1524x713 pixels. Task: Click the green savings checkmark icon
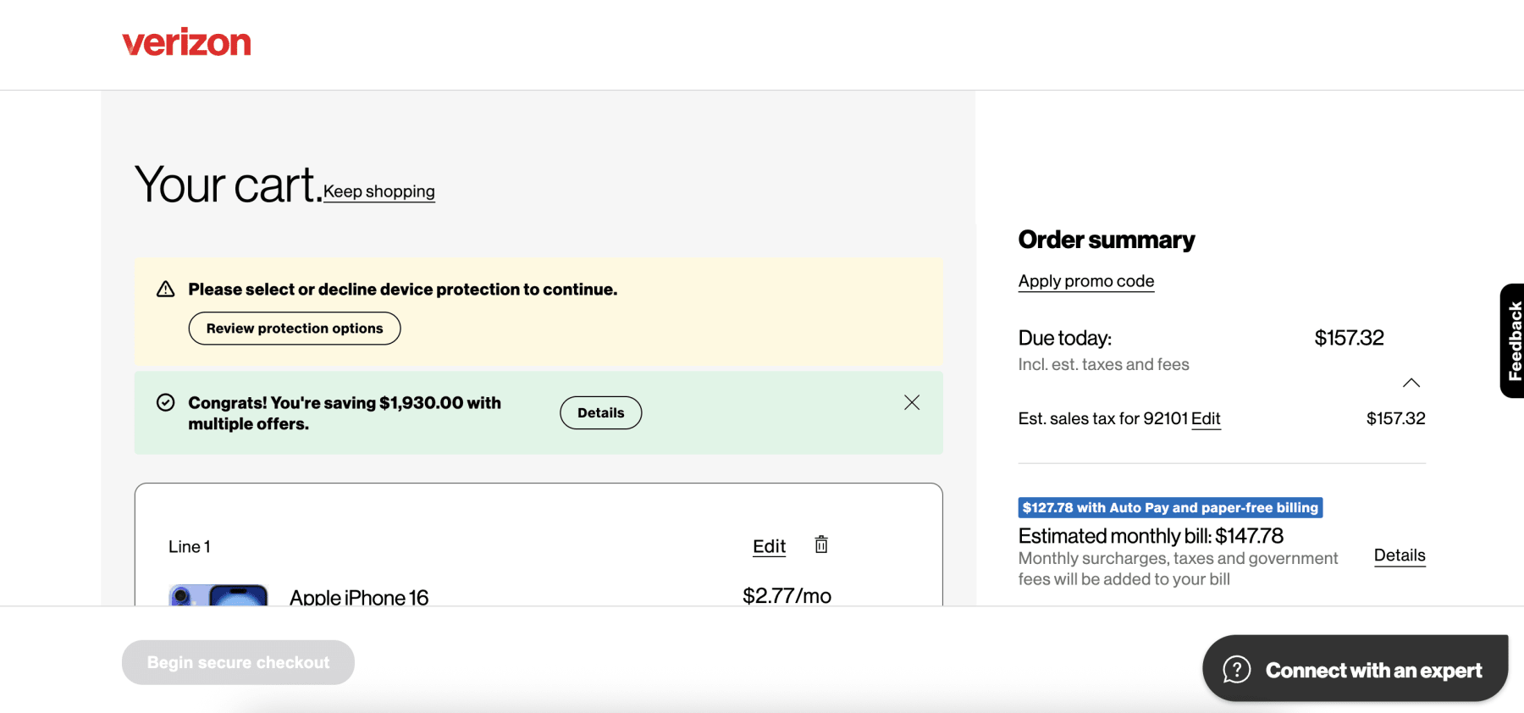[x=166, y=402]
